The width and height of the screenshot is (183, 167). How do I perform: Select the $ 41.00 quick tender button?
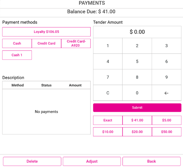tap(137, 120)
